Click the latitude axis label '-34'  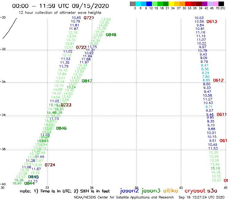tap(3, 82)
